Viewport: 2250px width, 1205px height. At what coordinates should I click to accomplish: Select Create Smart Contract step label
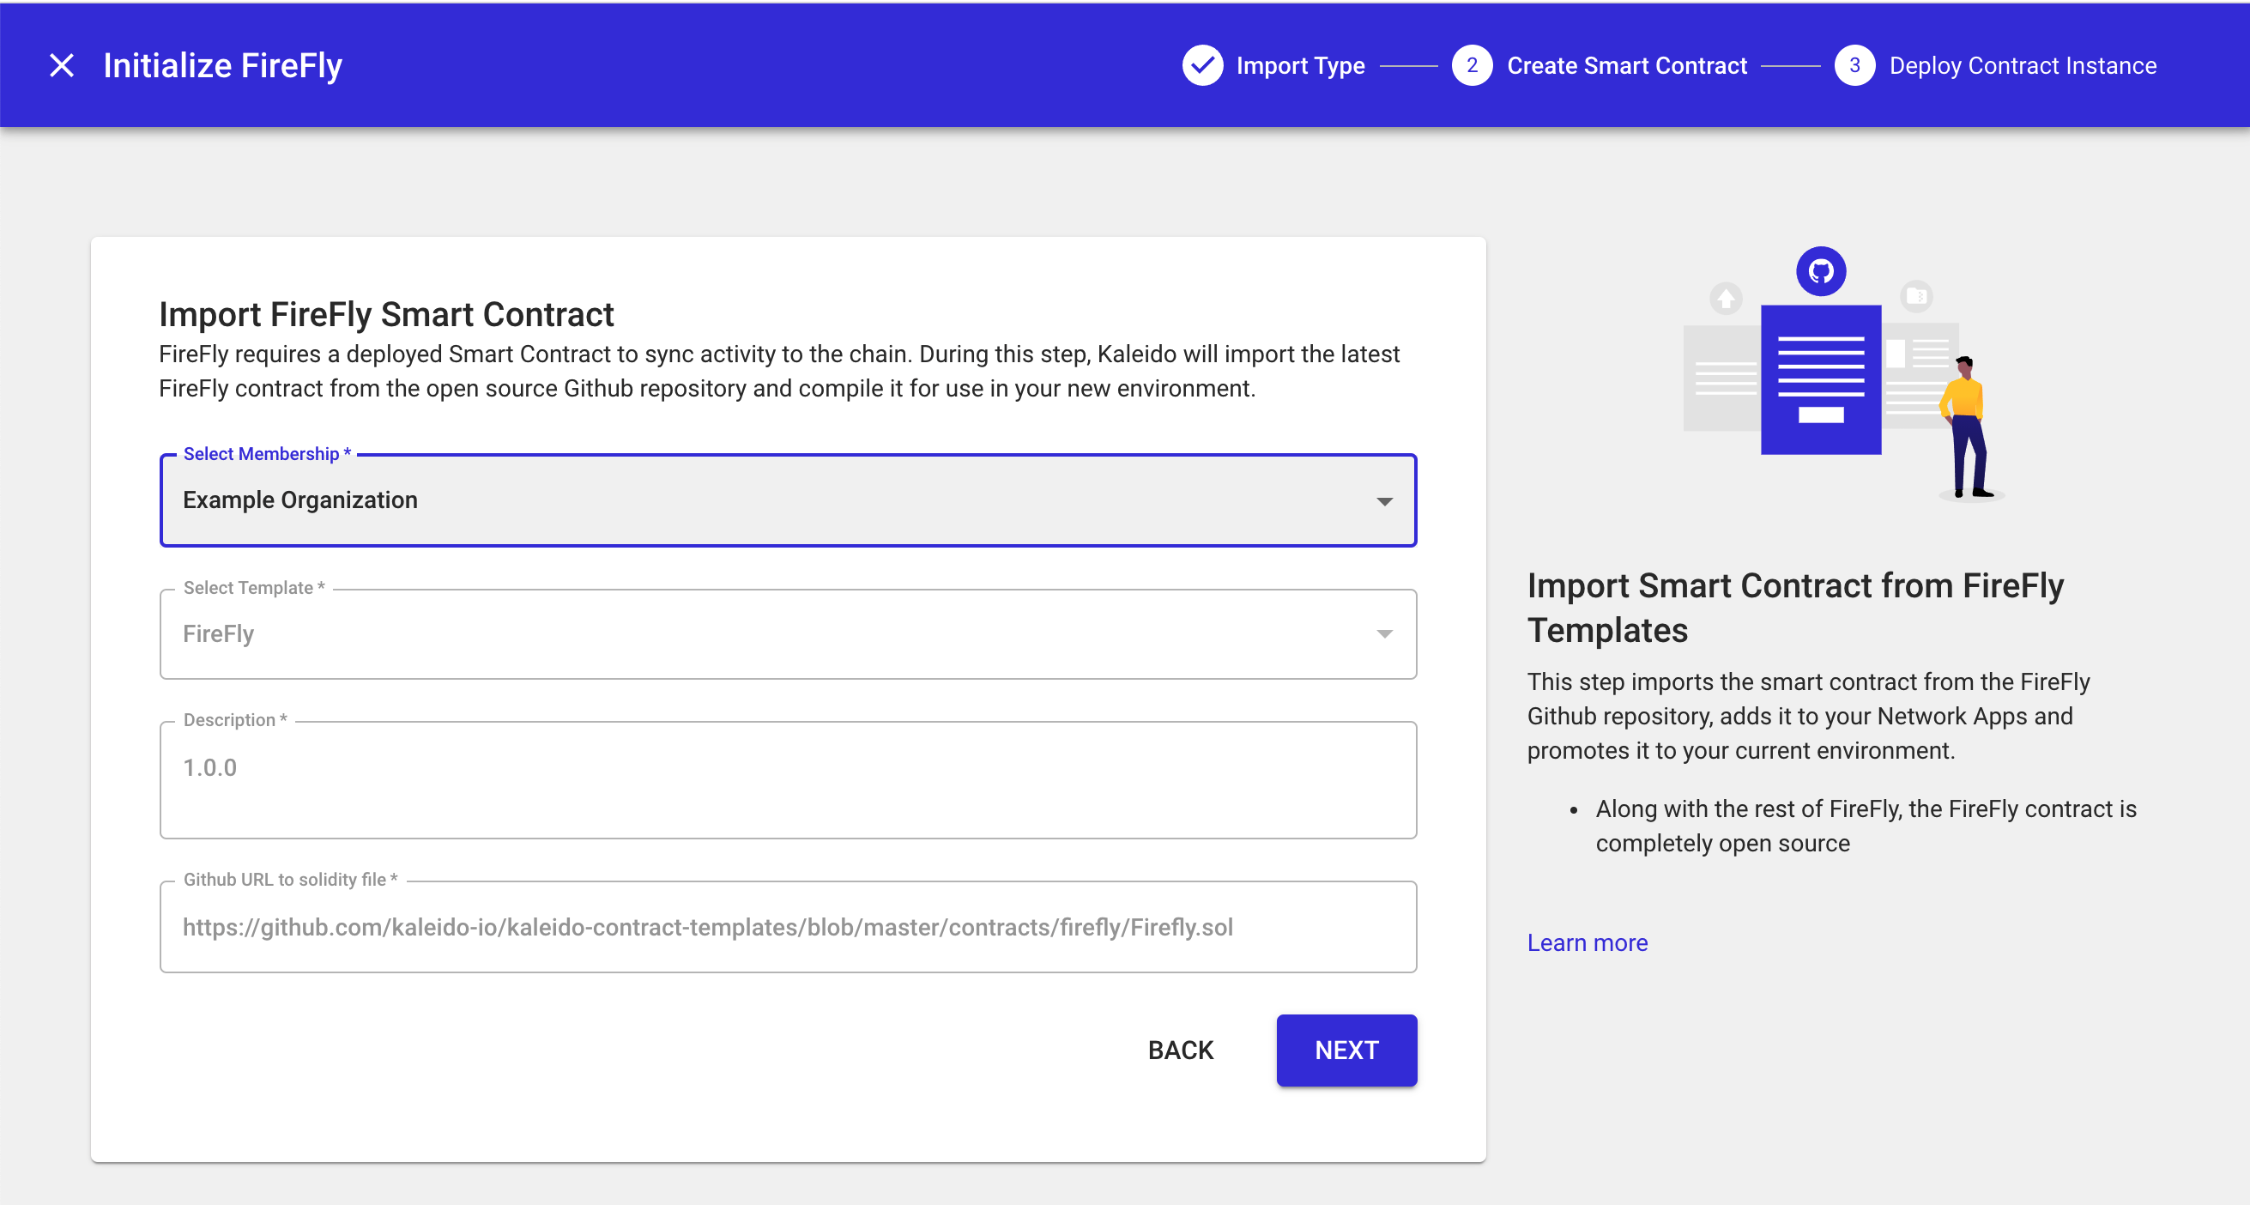click(x=1626, y=65)
